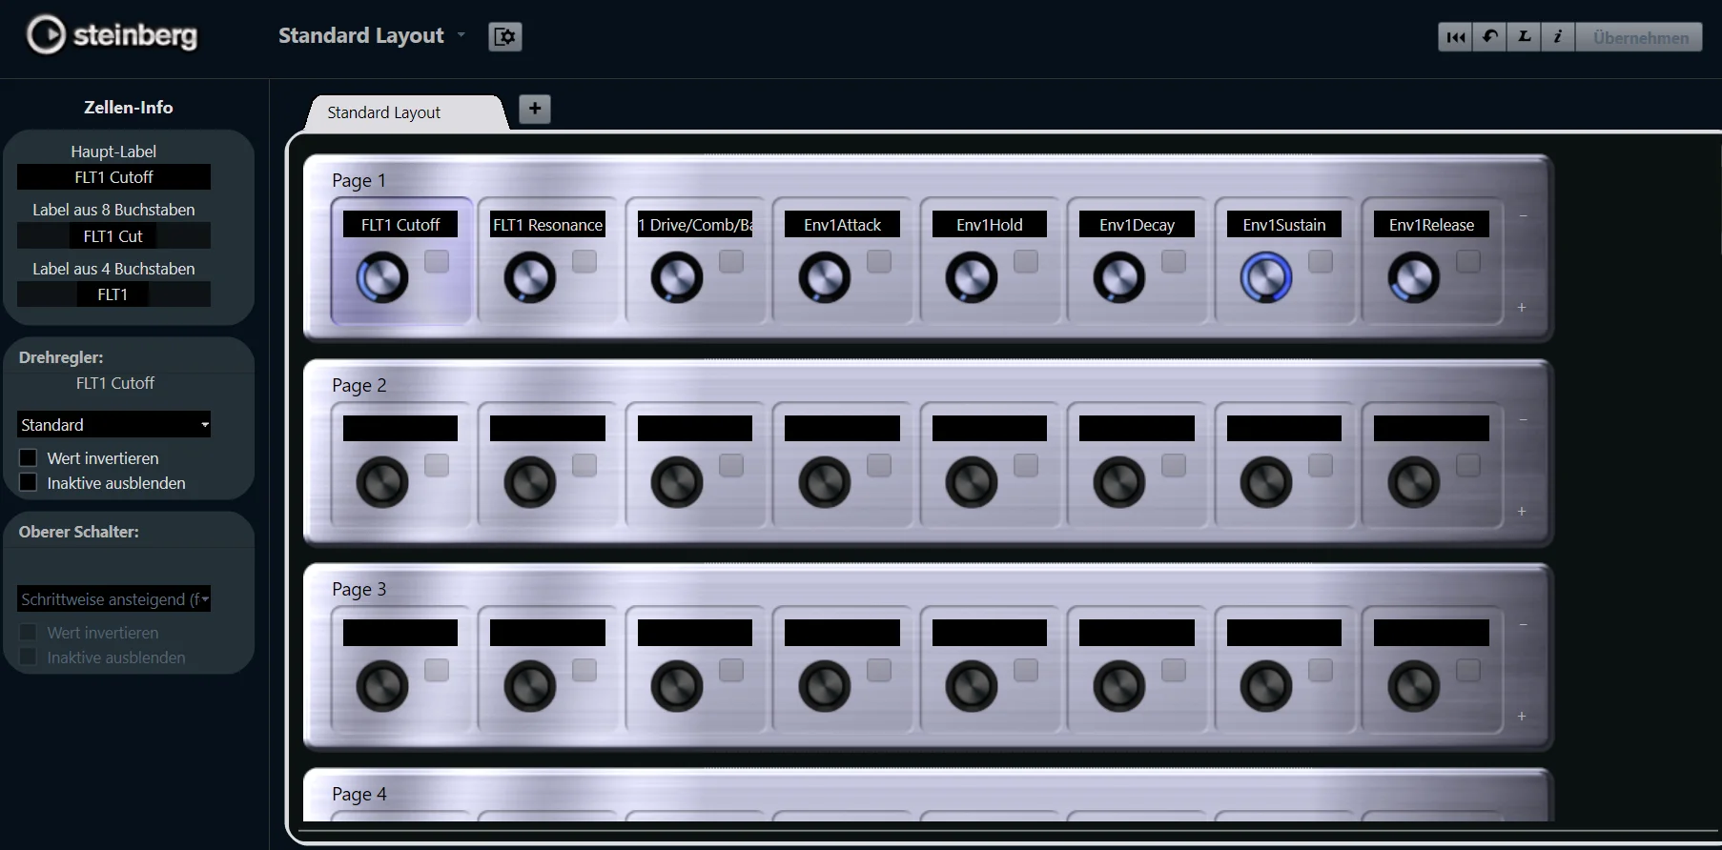
Task: Click the Env1Release knob
Action: (x=1414, y=278)
